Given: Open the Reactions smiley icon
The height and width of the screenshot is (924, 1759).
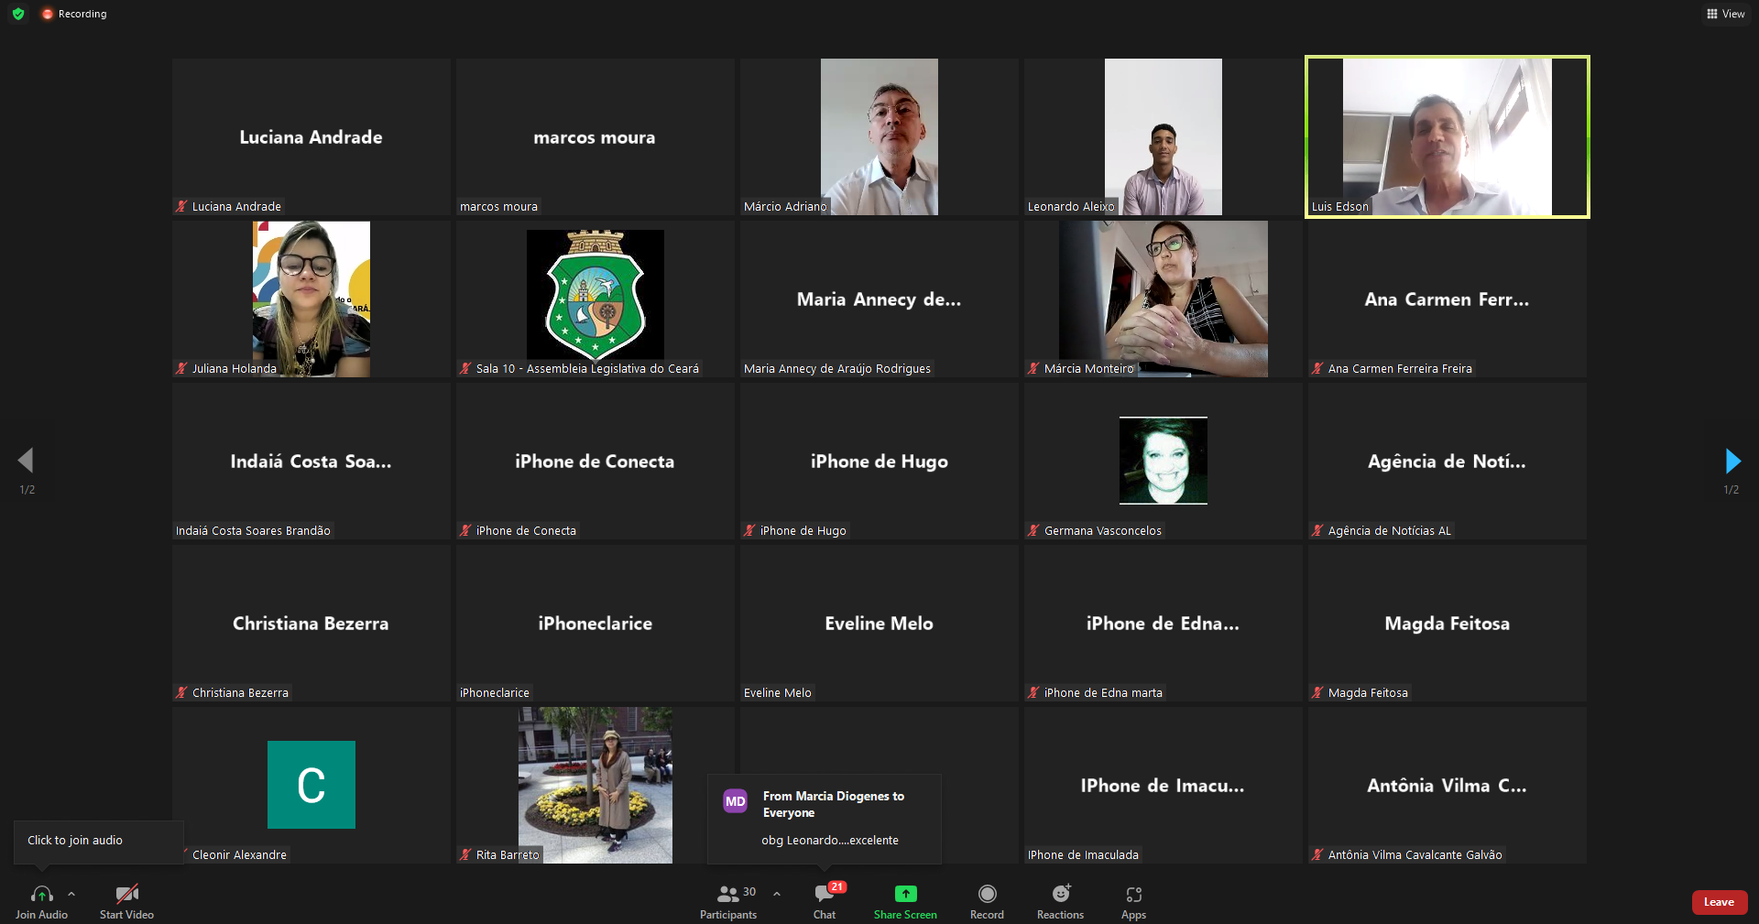Looking at the screenshot, I should pyautogui.click(x=1060, y=894).
